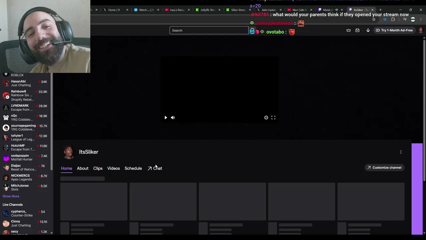Click the page vertical scrollbar
Viewport: 426px width, 240px height.
click(x=424, y=110)
